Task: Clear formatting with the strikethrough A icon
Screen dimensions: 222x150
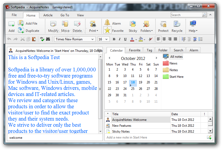Action: [x=151, y=39]
